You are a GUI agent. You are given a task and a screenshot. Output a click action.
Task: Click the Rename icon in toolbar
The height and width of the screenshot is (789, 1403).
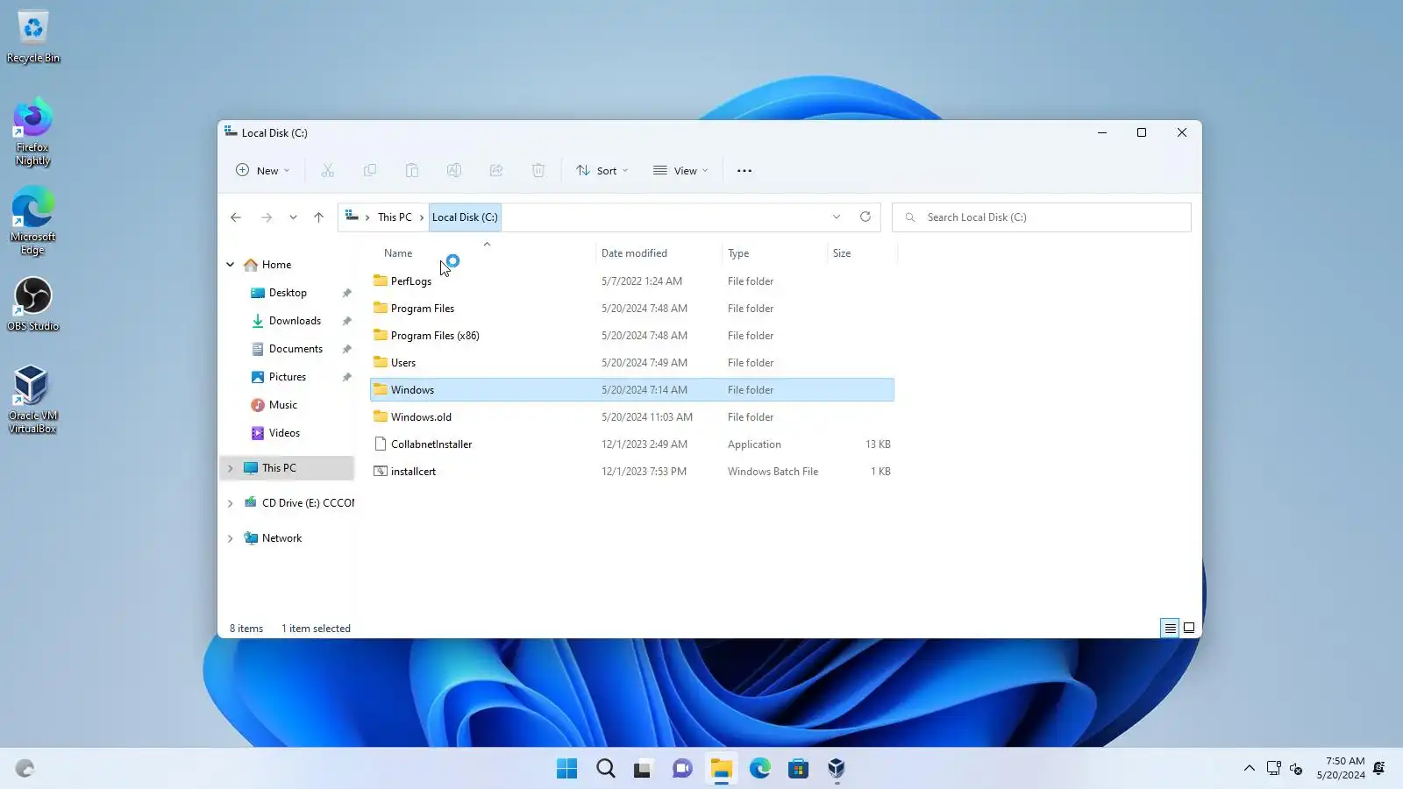454,171
